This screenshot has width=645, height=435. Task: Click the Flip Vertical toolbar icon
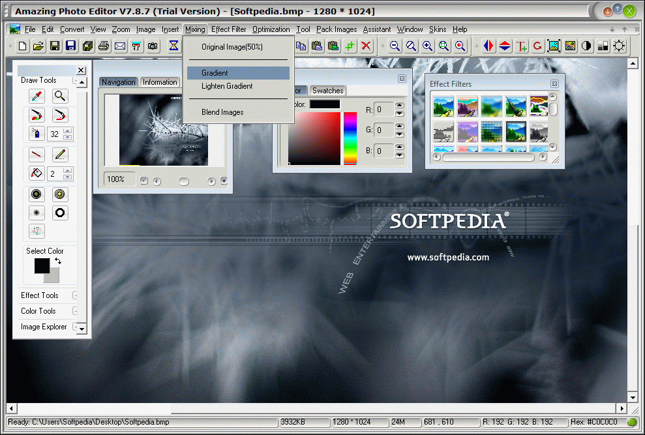505,46
